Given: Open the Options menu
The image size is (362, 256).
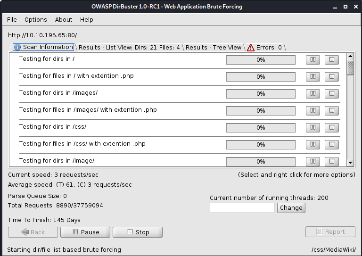Looking at the screenshot, I should (x=36, y=20).
